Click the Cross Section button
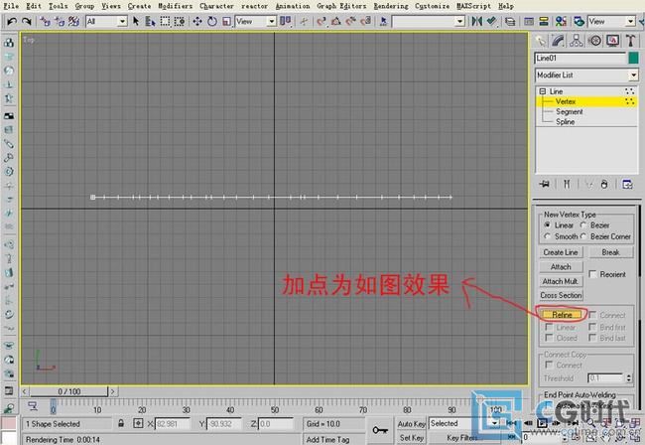The width and height of the screenshot is (645, 445). [561, 295]
